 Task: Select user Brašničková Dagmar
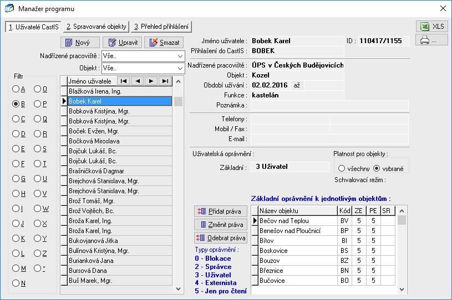pos(120,171)
